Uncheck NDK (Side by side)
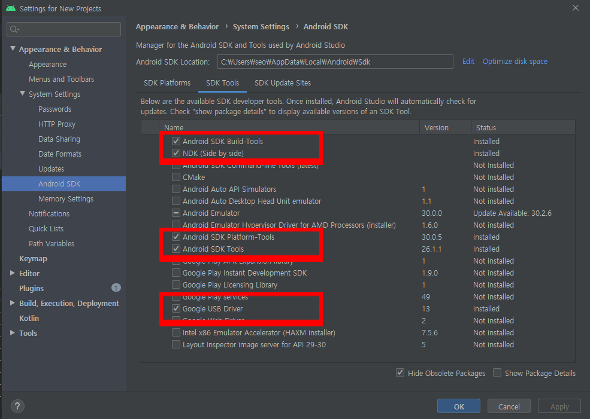The image size is (590, 419). click(x=176, y=153)
